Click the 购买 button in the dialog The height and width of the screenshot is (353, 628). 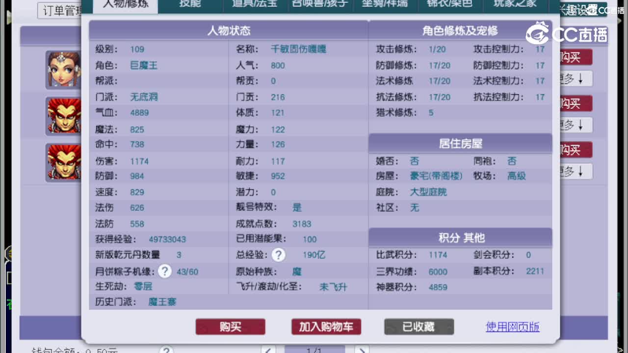pos(230,327)
